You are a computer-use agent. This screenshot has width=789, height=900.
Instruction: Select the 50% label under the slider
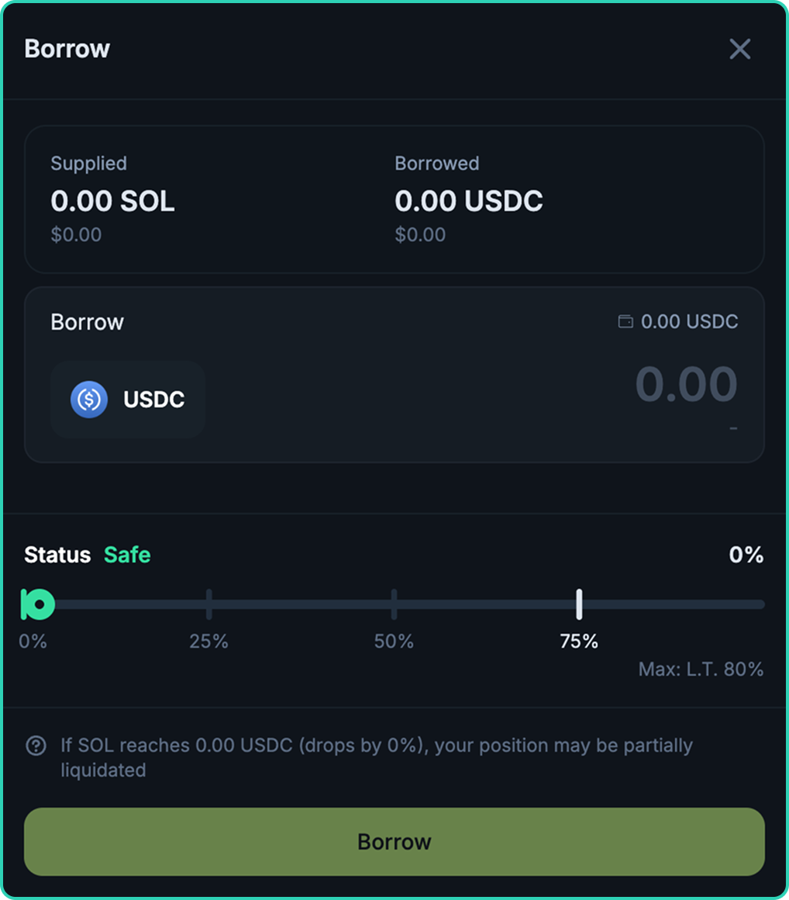pos(394,642)
